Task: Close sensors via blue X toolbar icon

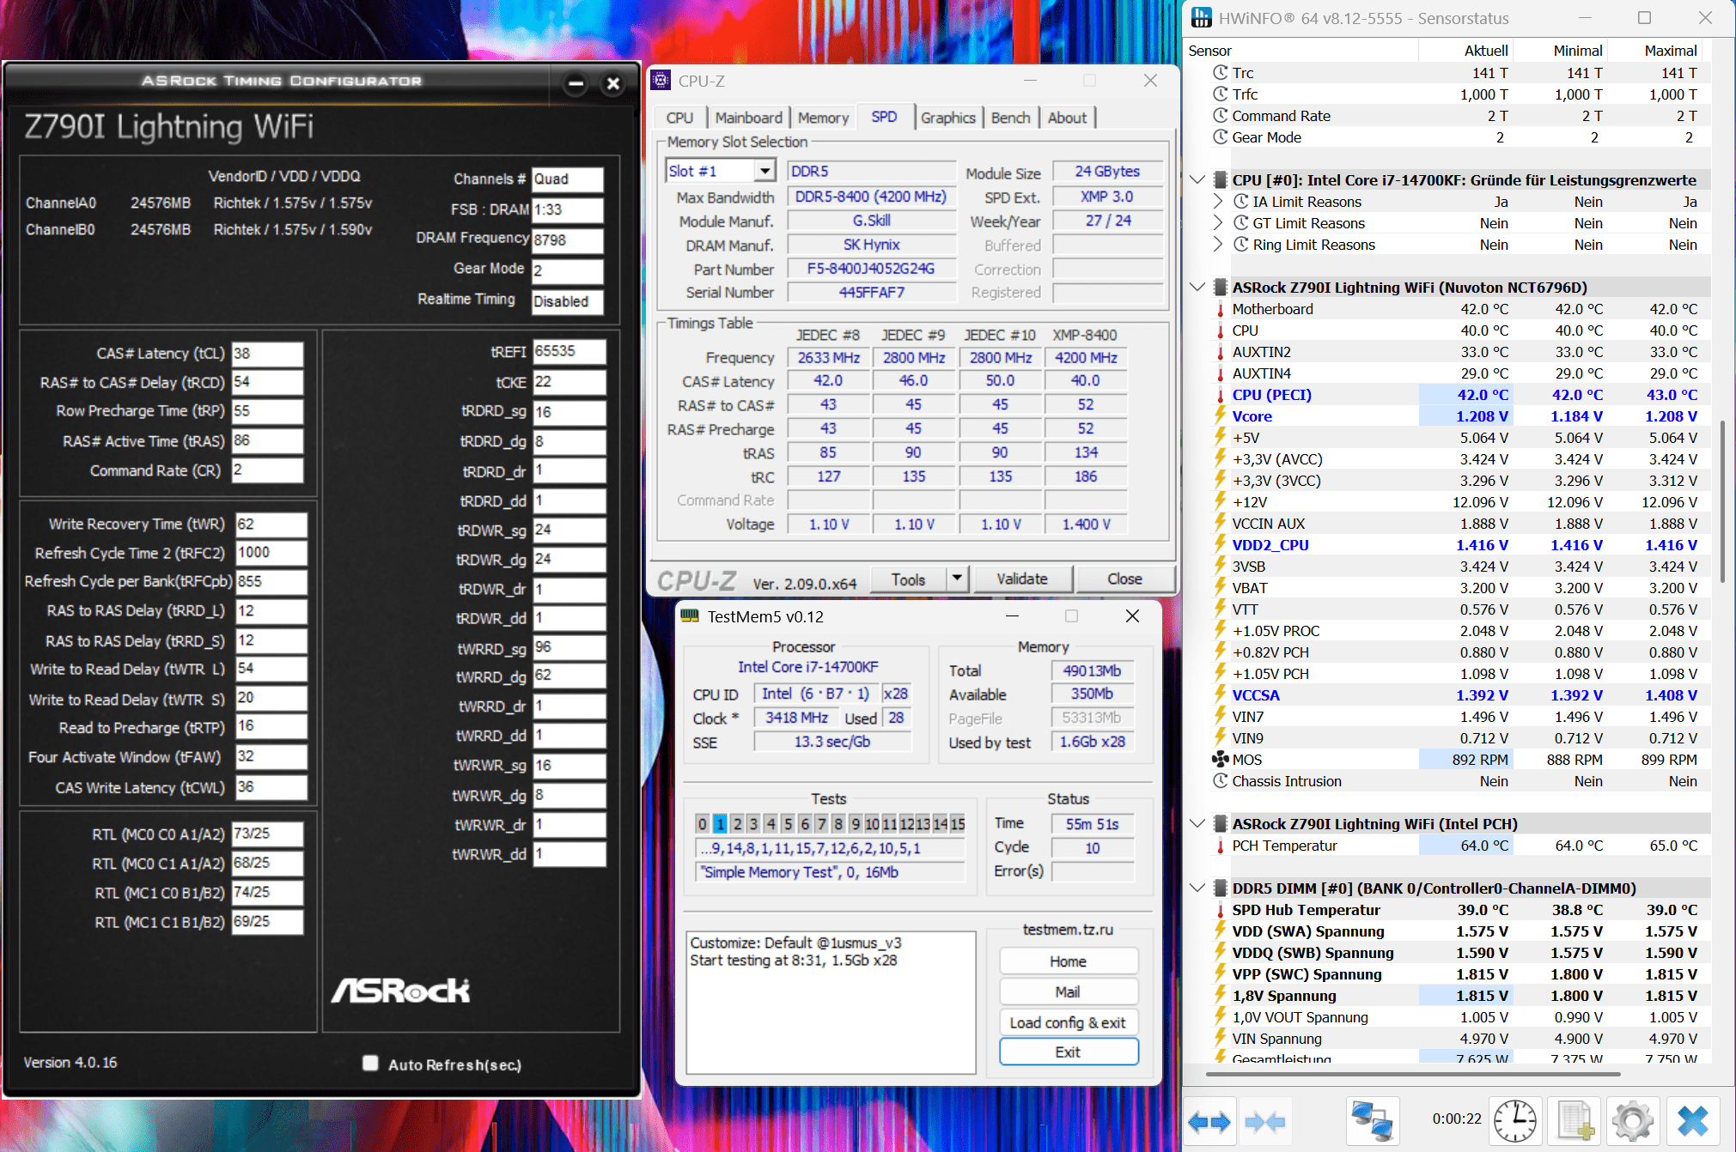Action: click(1692, 1121)
